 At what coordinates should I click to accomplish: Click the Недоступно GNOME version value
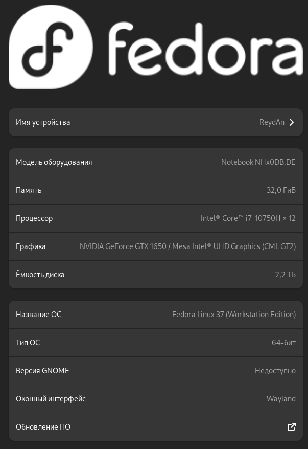pyautogui.click(x=275, y=371)
